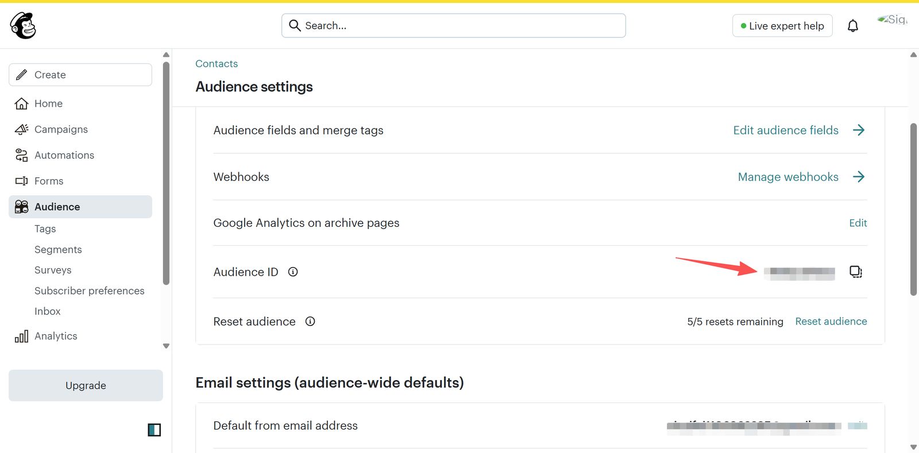The image size is (919, 453).
Task: Copy the Audience ID value
Action: [x=856, y=272]
